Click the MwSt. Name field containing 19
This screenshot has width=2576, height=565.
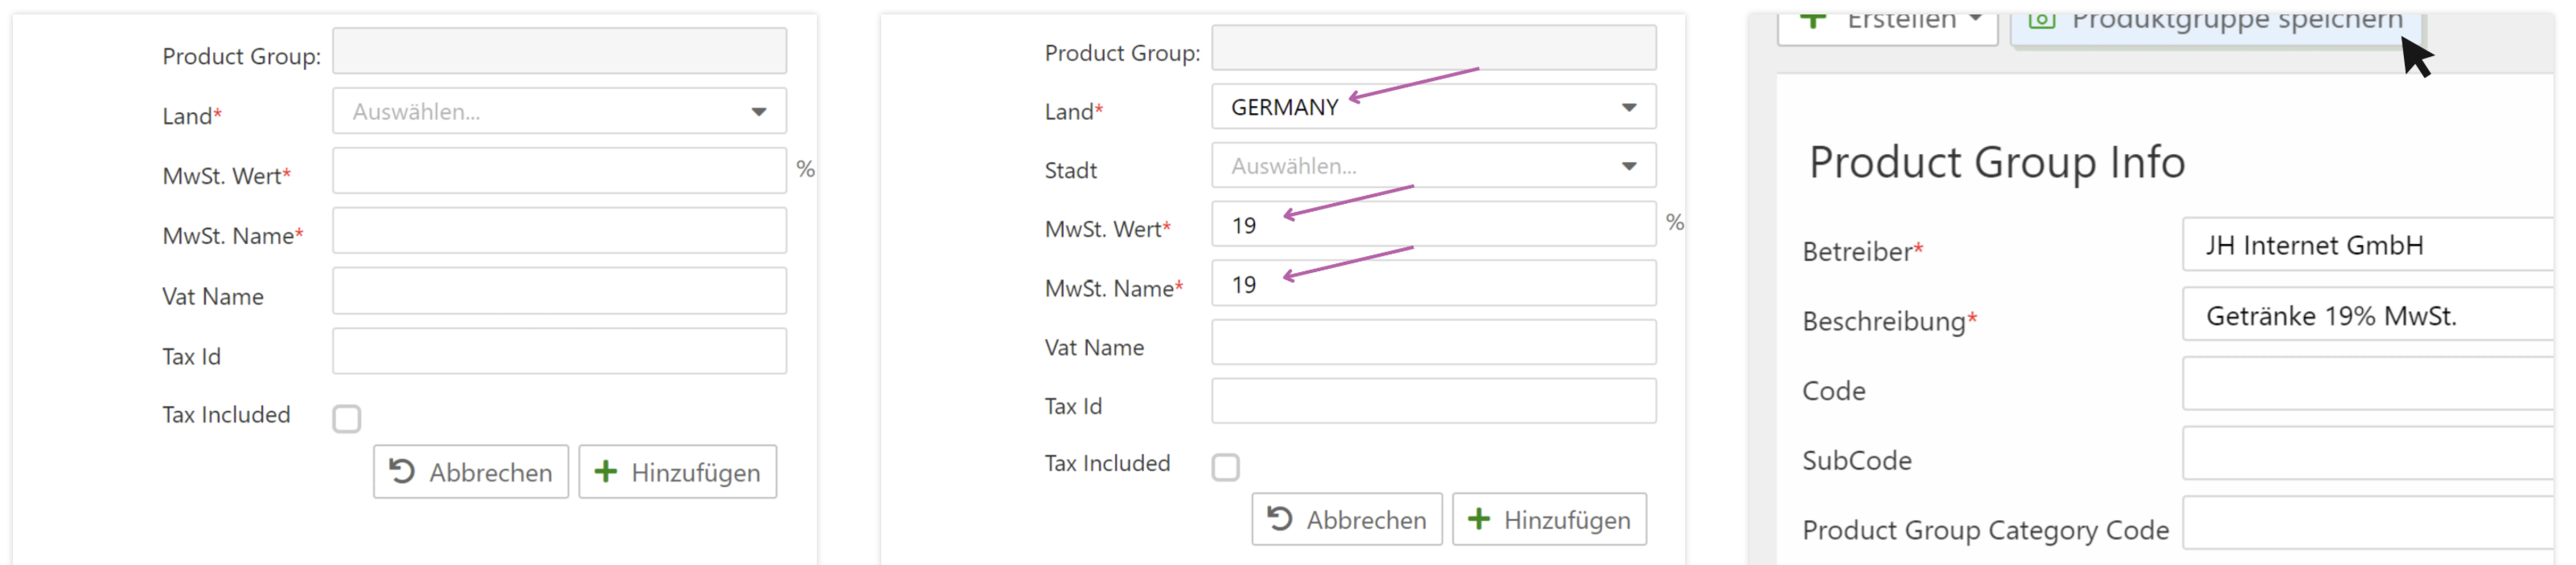(x=1432, y=283)
